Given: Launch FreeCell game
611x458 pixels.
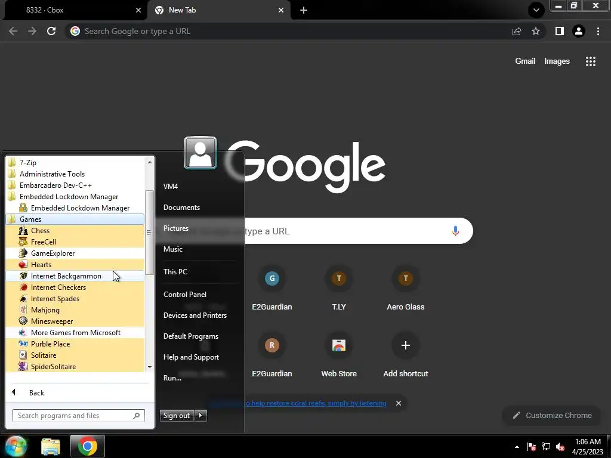Looking at the screenshot, I should (75, 242).
